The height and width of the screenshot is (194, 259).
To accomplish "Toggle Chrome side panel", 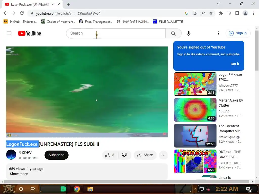I will tap(237, 13).
